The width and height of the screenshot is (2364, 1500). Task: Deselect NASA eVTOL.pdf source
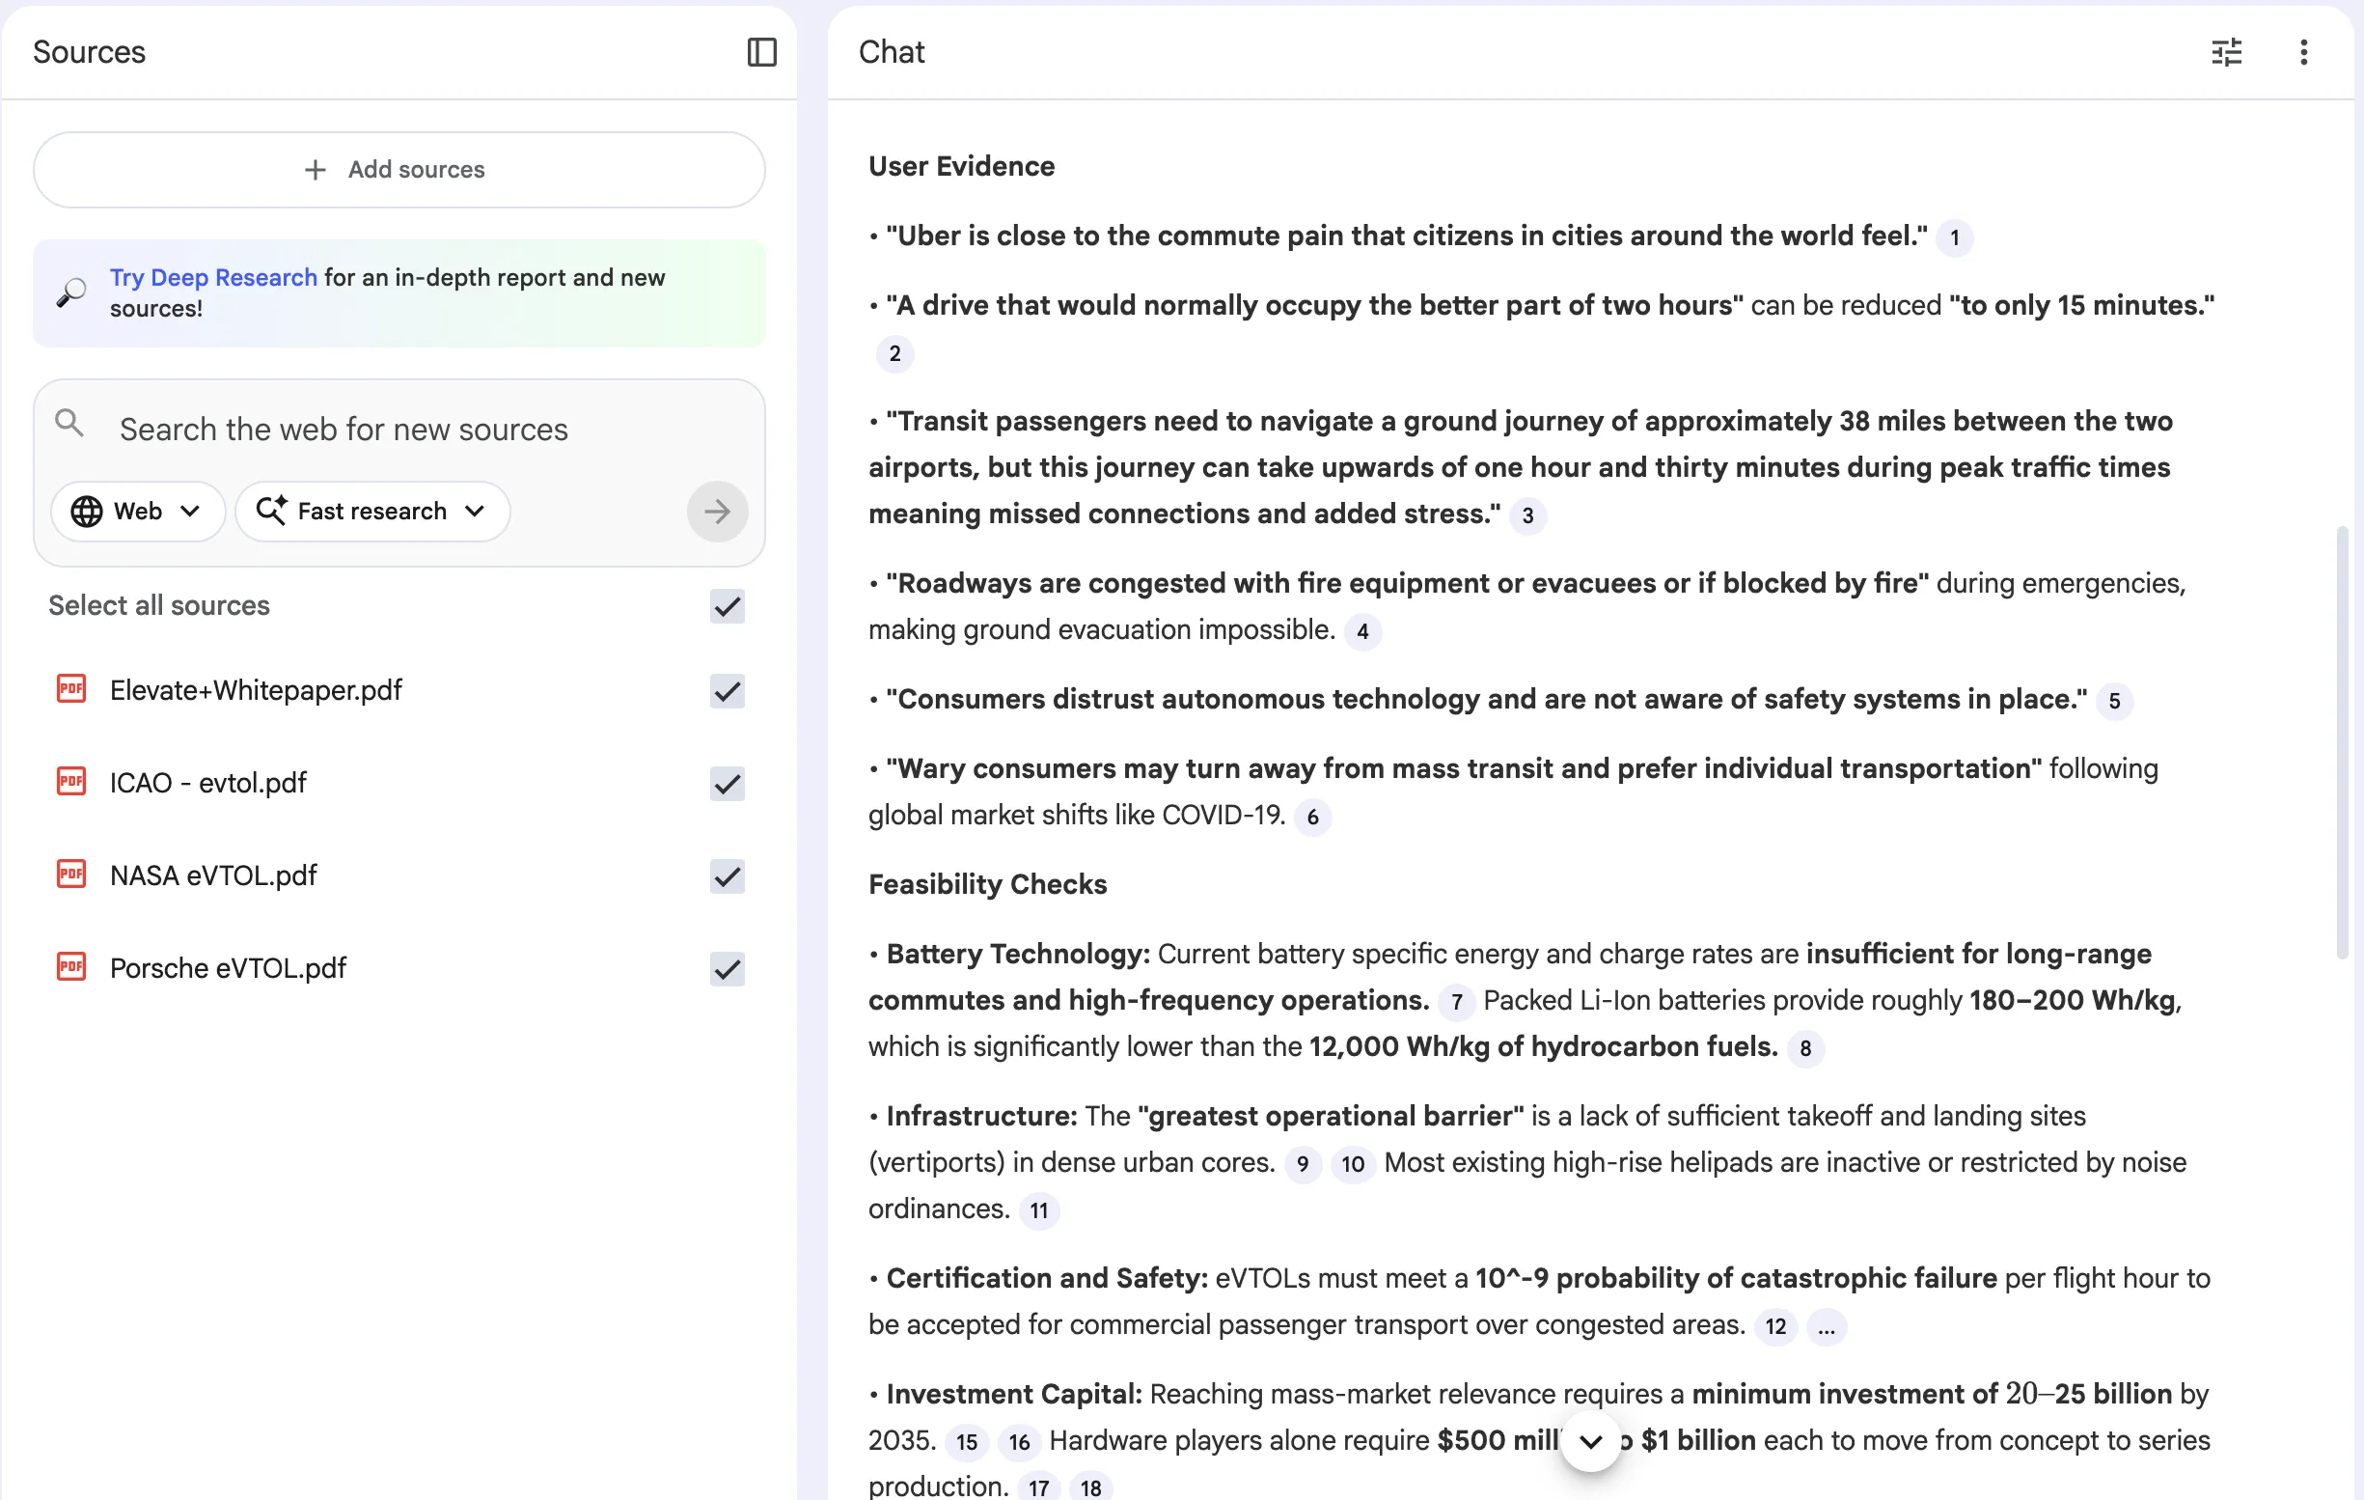726,875
